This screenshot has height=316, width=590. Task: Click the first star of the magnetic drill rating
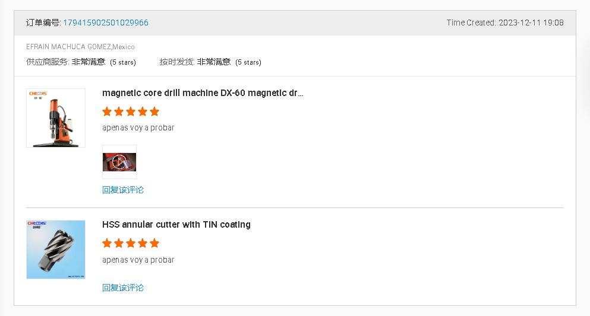pyautogui.click(x=107, y=111)
